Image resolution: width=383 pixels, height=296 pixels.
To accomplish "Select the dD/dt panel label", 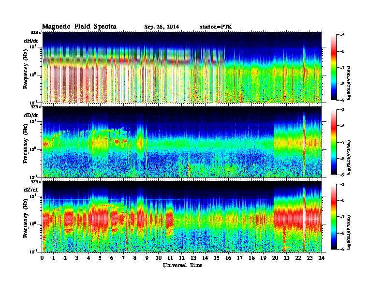I will (x=31, y=115).
